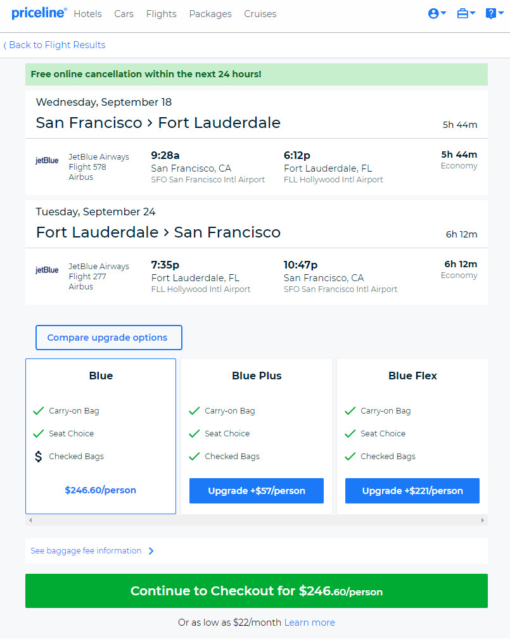Select the Blue fare at $246.60/person
510x639 pixels.
click(101, 490)
